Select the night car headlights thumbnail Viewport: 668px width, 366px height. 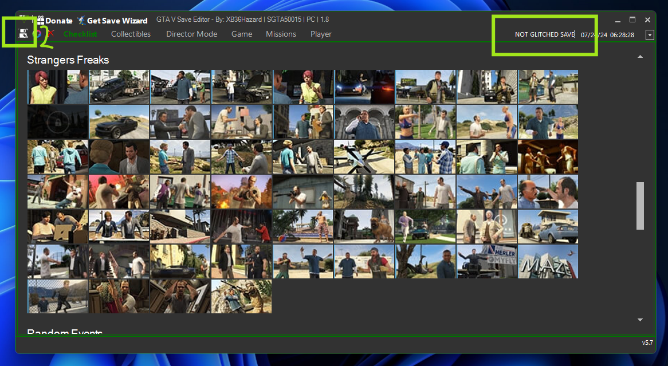coord(364,87)
